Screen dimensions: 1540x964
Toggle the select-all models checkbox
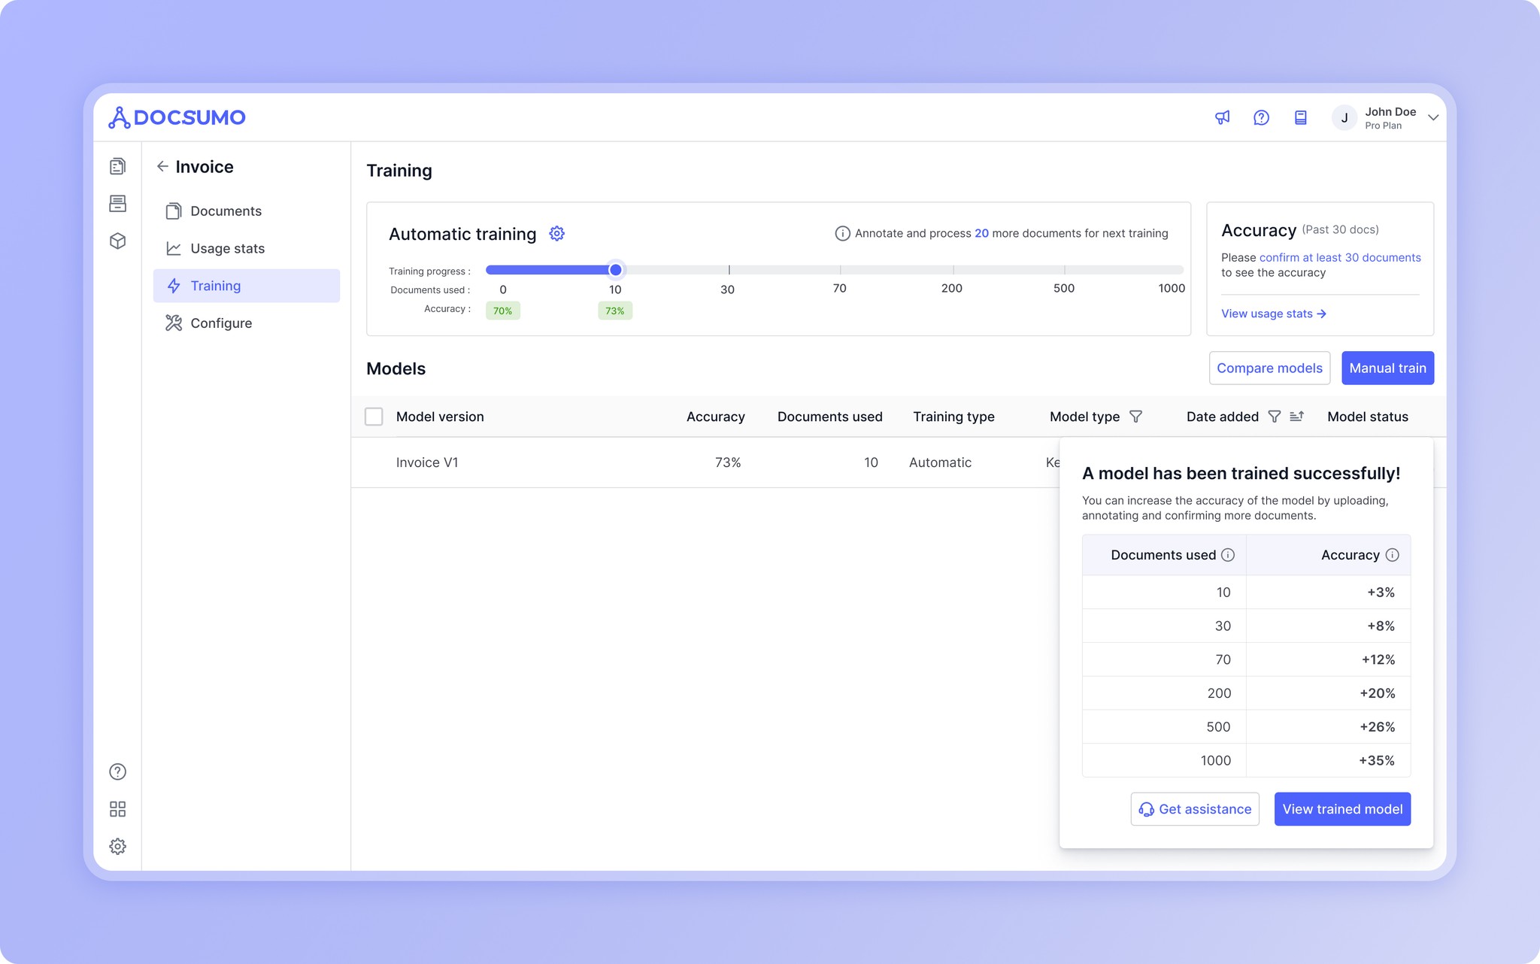tap(374, 417)
